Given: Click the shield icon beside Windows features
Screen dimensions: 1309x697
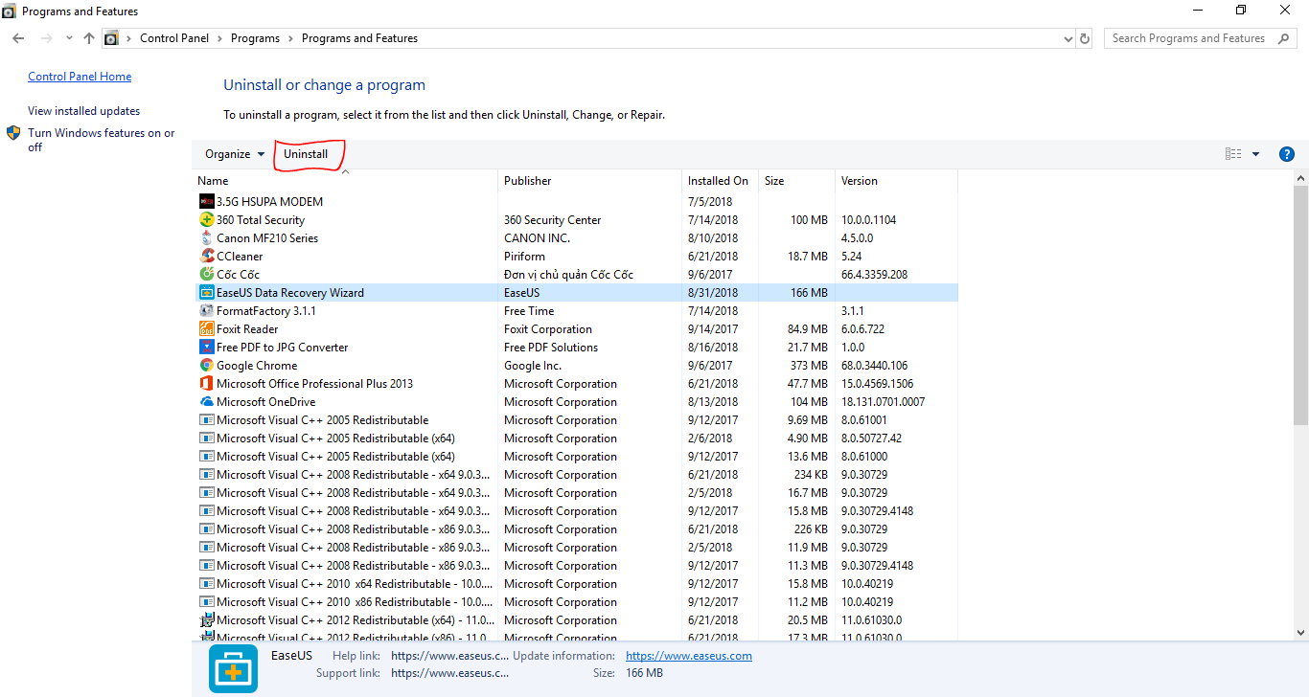Looking at the screenshot, I should tap(13, 133).
